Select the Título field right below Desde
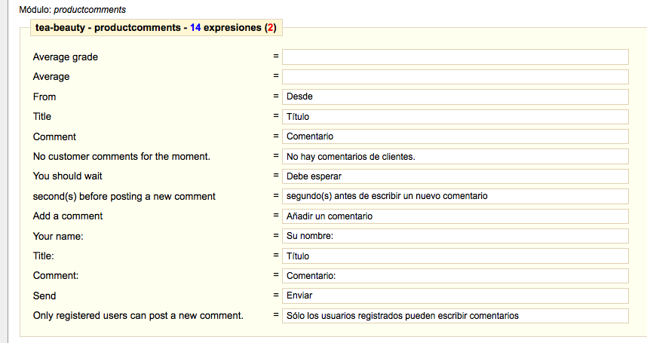 [x=455, y=117]
